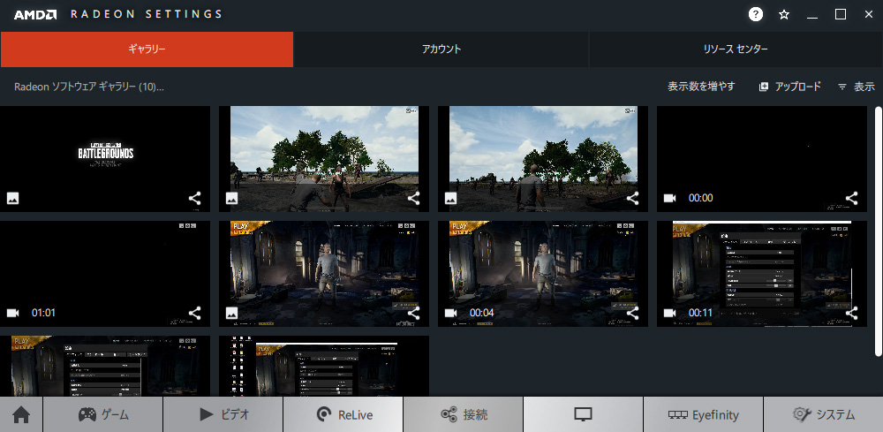The width and height of the screenshot is (883, 432).
Task: Go to the Home icon in bottom bar
Action: (x=21, y=414)
